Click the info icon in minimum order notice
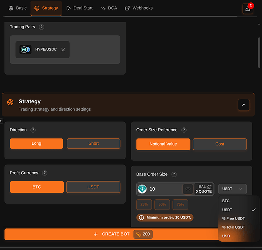 [x=141, y=218]
